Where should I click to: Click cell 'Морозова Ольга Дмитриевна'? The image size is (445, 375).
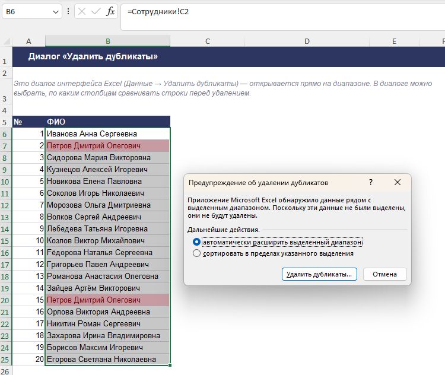108,205
